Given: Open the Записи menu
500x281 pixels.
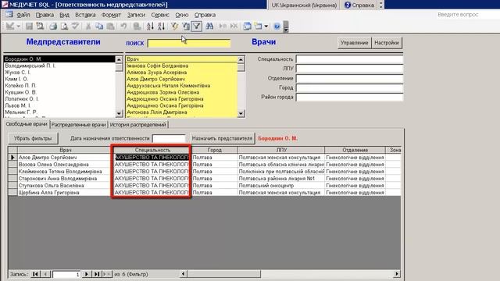Looking at the screenshot, I should (136, 15).
